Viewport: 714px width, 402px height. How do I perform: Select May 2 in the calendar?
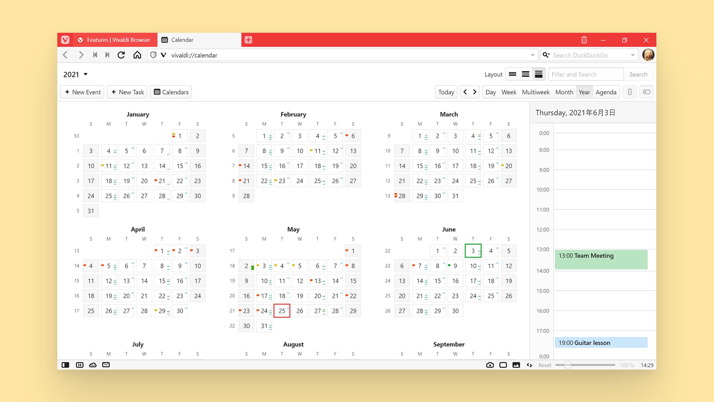[x=246, y=266]
